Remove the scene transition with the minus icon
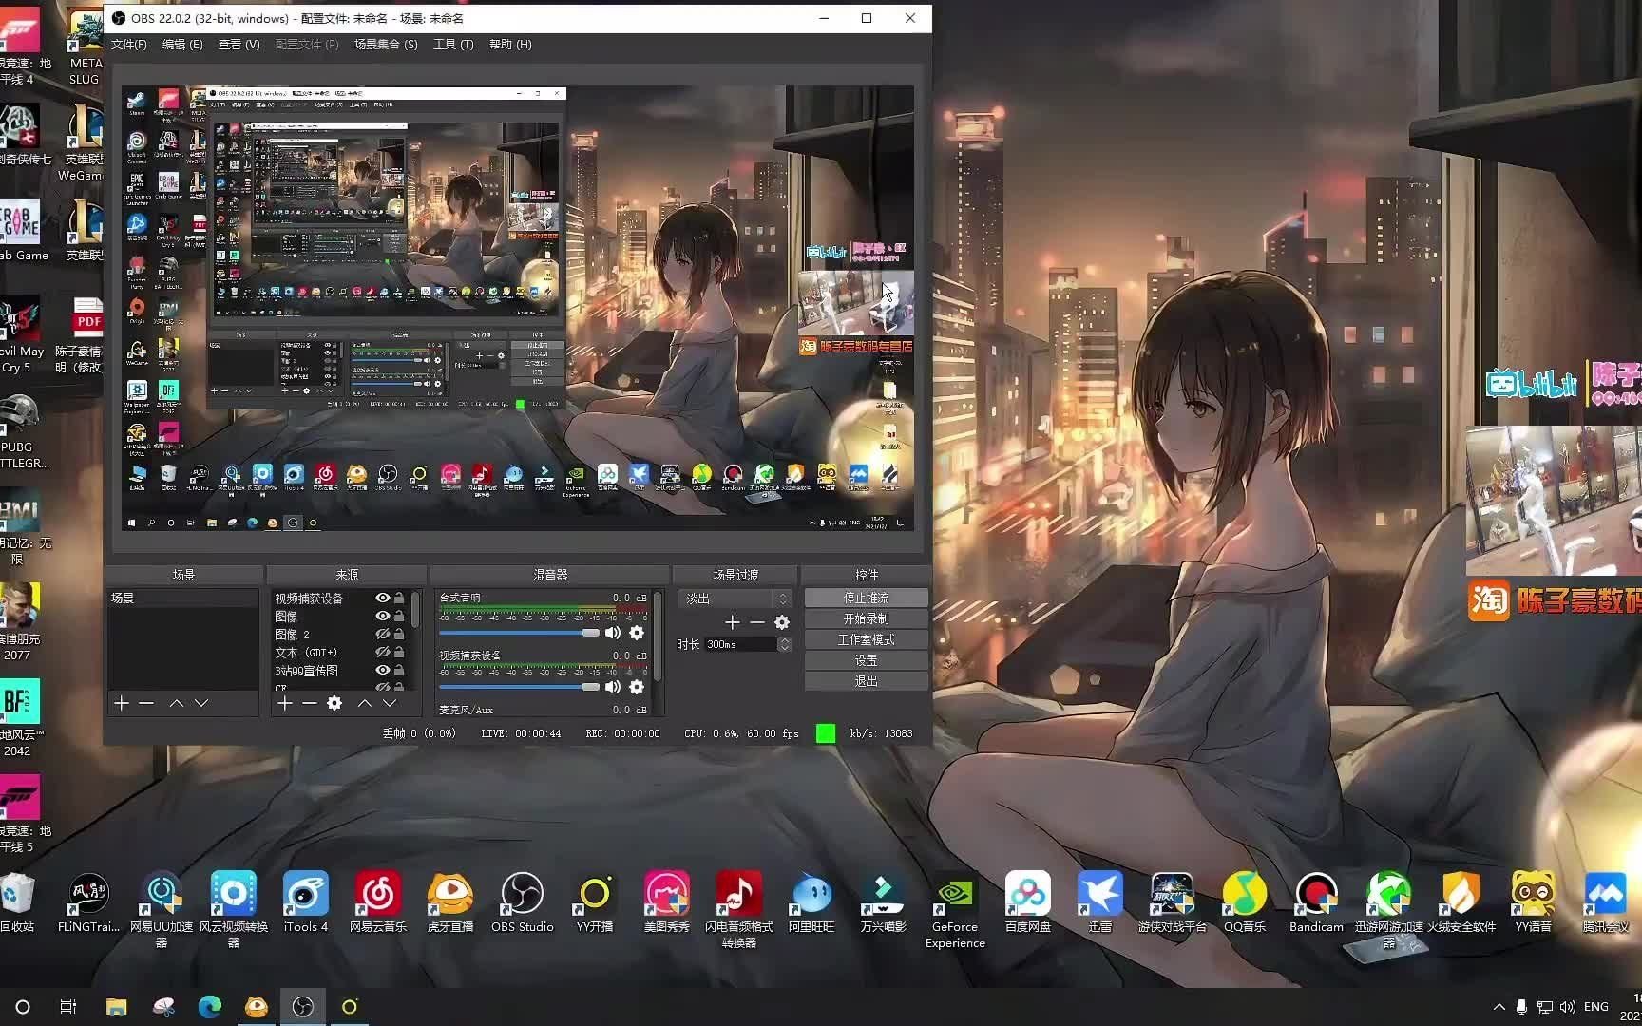This screenshot has width=1642, height=1026. (x=757, y=622)
